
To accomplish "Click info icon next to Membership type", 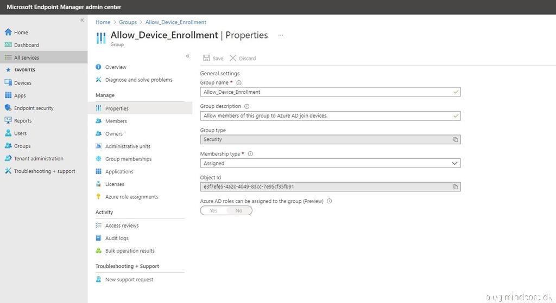I will (x=250, y=154).
